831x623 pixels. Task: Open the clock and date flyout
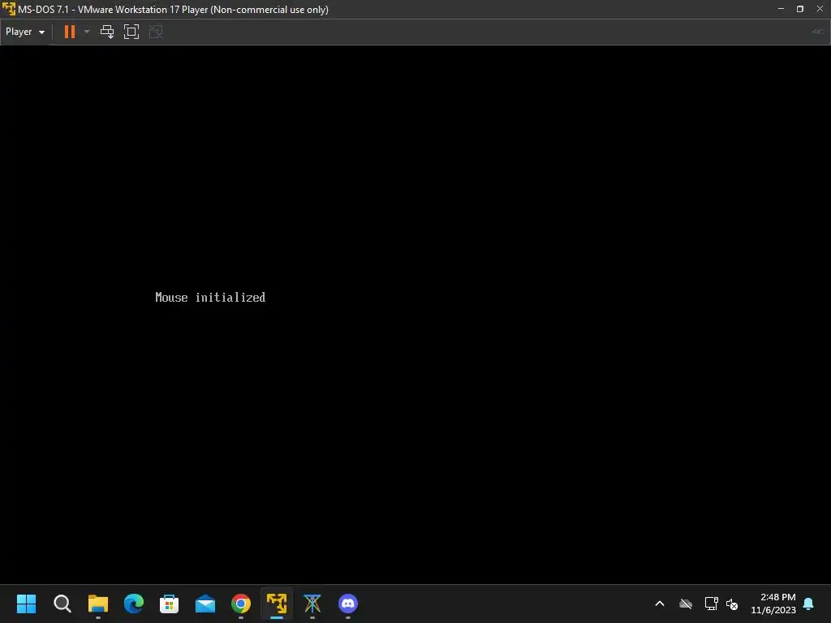[x=773, y=604]
